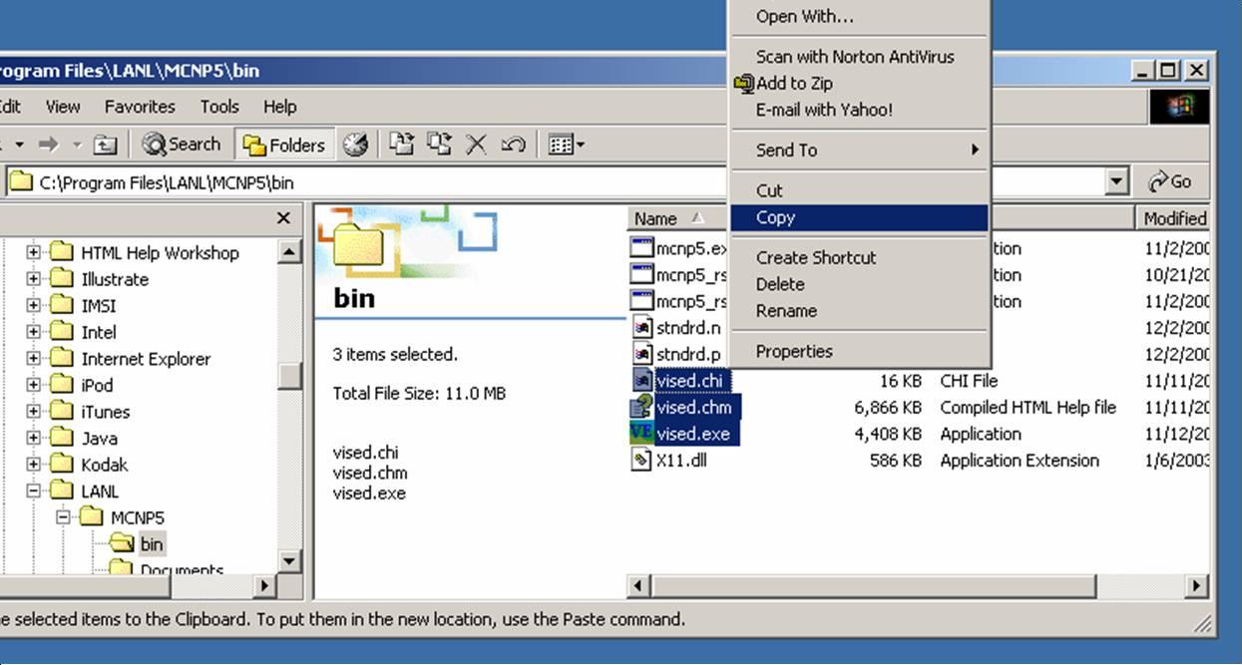
Task: Open the View menu
Action: (x=63, y=107)
